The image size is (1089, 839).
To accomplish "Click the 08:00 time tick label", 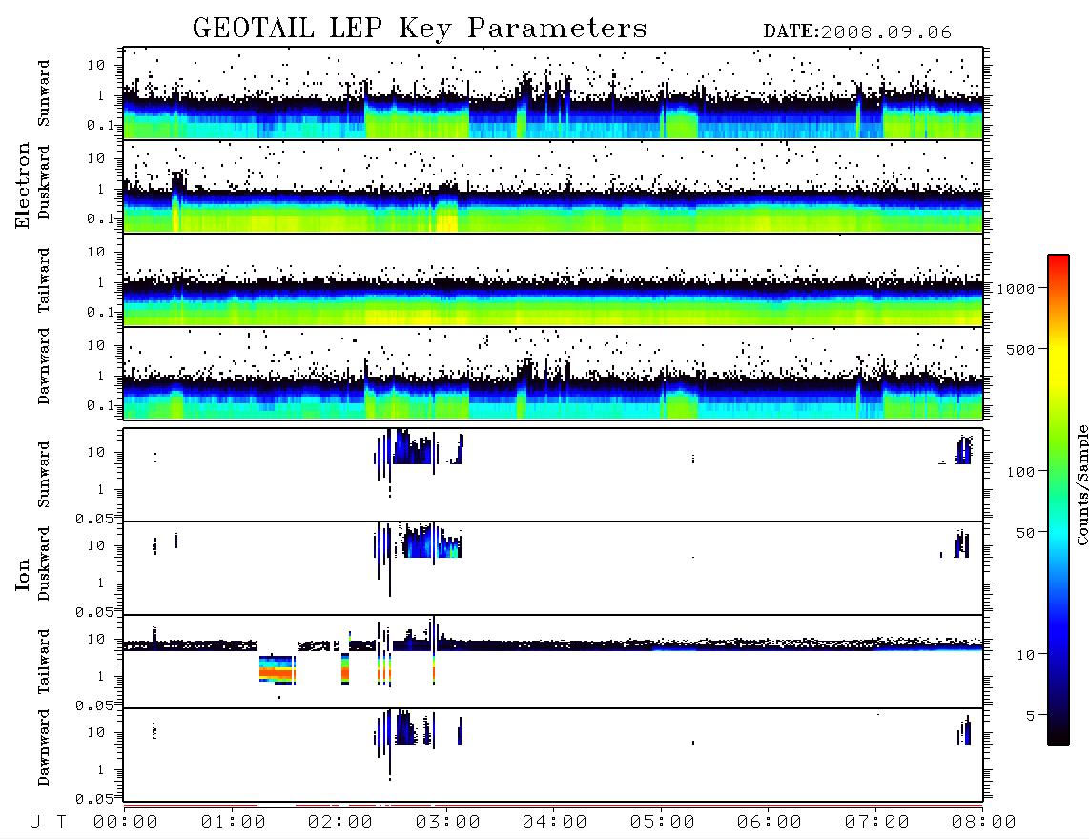I will (983, 822).
